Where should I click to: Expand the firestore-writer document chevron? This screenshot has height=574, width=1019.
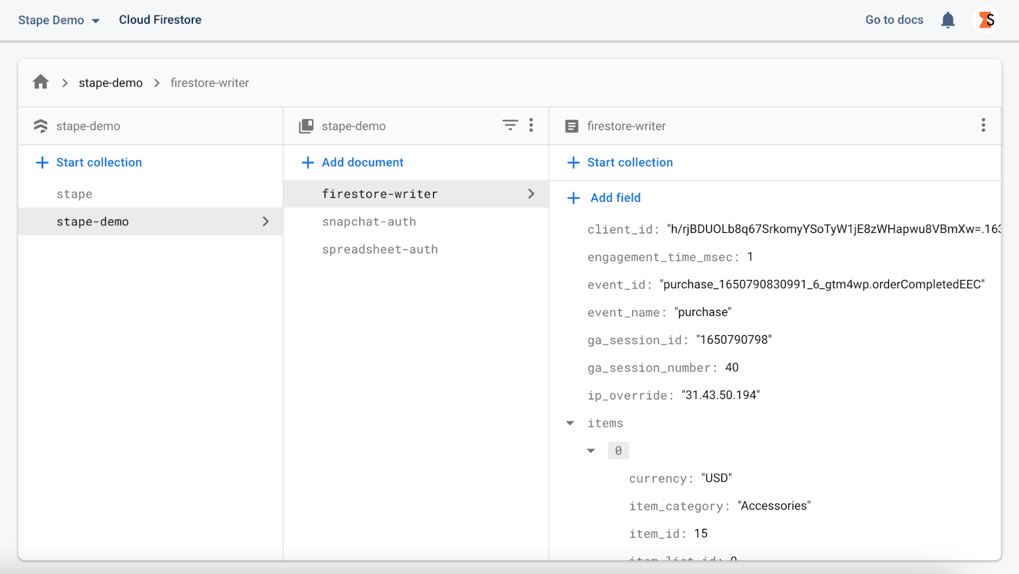pyautogui.click(x=531, y=193)
